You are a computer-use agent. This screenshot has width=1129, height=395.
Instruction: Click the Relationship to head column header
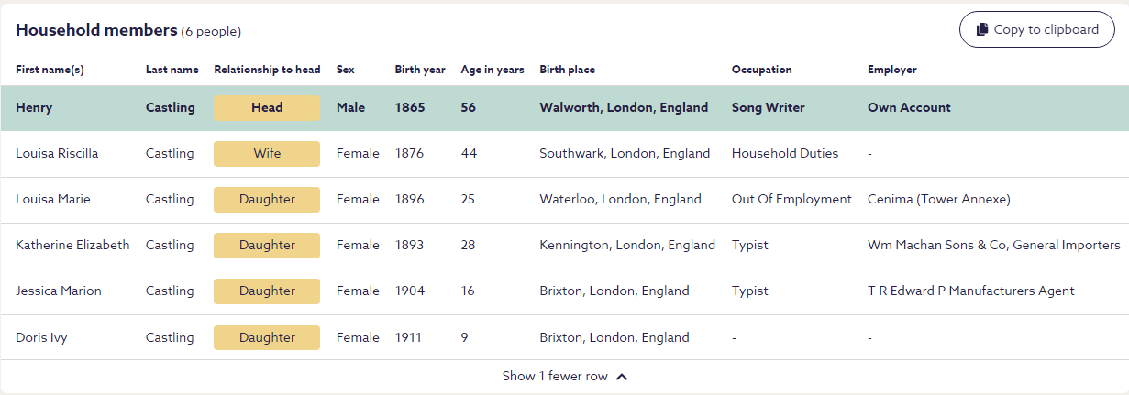tap(267, 70)
